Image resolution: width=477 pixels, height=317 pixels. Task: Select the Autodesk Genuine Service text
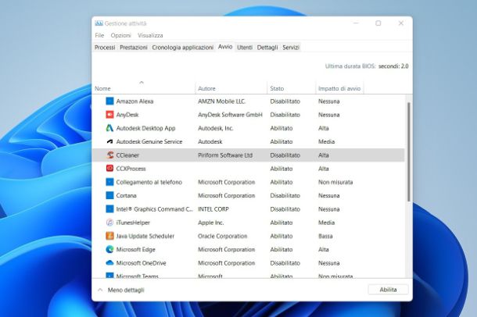click(149, 141)
